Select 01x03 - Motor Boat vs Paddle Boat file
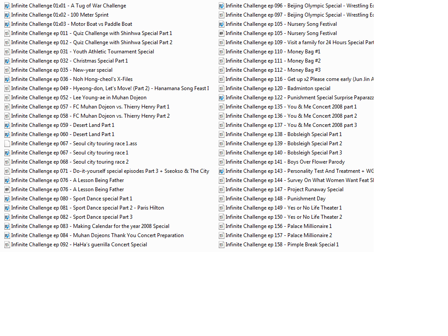Viewport: 448px width, 336px height. click(x=71, y=24)
